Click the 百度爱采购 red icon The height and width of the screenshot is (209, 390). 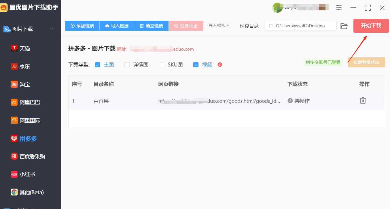coord(14,156)
